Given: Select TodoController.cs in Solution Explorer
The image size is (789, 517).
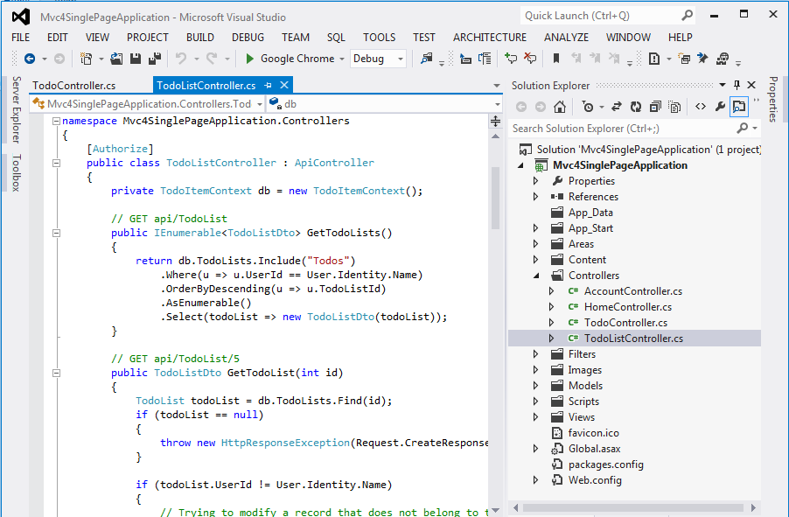Looking at the screenshot, I should [625, 323].
